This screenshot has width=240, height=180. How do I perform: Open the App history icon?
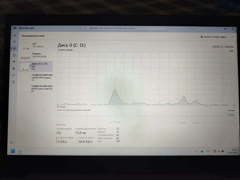(x=14, y=55)
